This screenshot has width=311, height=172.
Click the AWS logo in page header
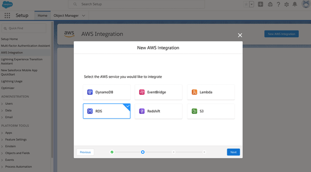pos(69,34)
